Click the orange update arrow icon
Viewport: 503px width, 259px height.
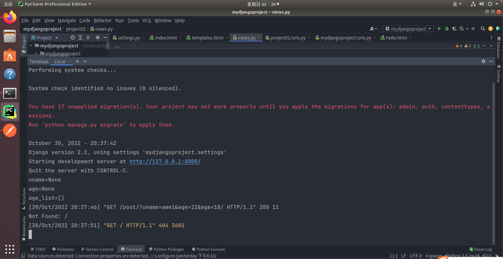pyautogui.click(x=491, y=29)
